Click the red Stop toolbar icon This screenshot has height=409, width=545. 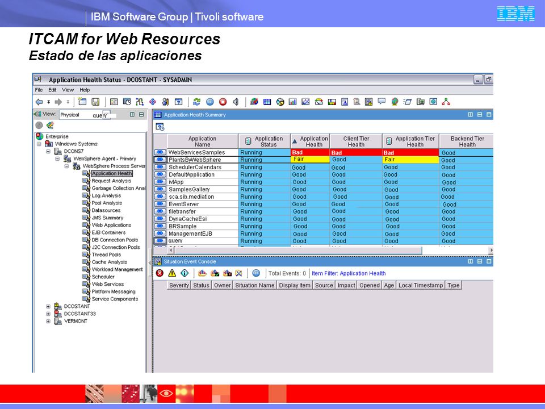pos(223,102)
